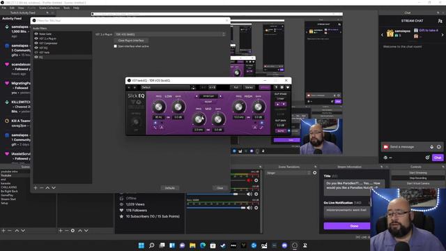Click Close Plug-in Interface button
Screen dimensions: 446x251
click(131, 40)
